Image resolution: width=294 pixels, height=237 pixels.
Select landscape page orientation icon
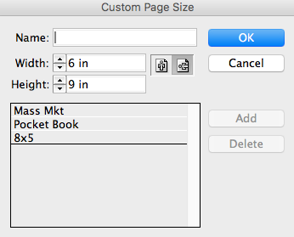click(183, 65)
